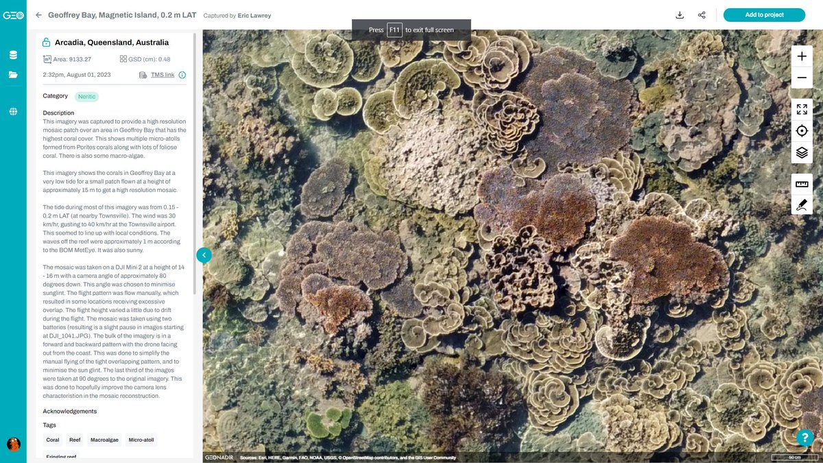The height and width of the screenshot is (463, 823).
Task: Toggle fullscreen map view
Action: pos(802,109)
